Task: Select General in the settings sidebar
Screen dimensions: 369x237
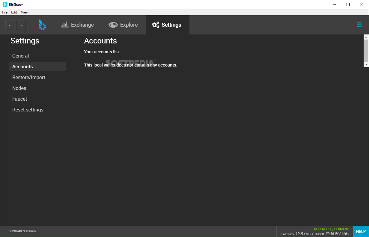Action: (x=37, y=56)
